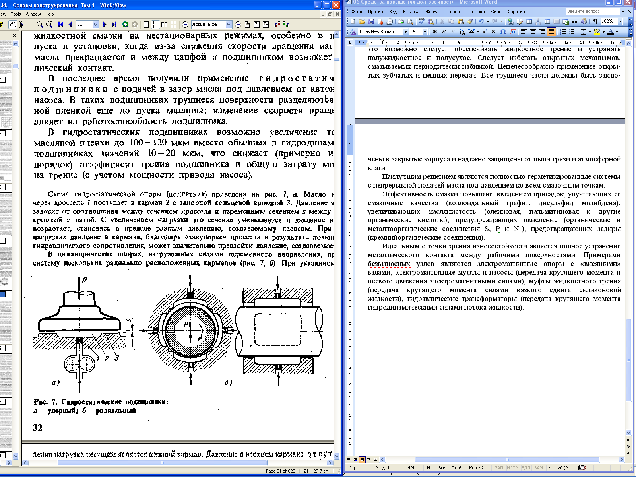This screenshot has width=636, height=477.
Task: Switch to Print Layout view button in Word
Action: click(362, 460)
